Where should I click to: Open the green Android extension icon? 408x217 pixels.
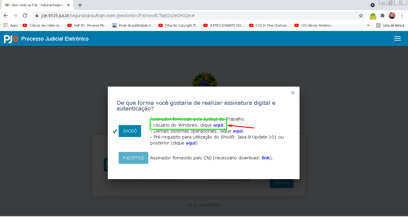pyautogui.click(x=373, y=16)
